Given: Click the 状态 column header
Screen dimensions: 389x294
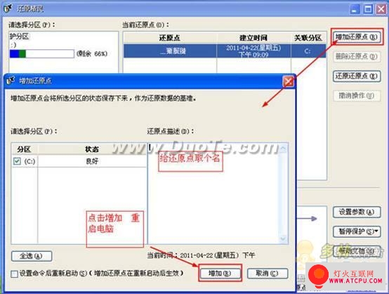Looking at the screenshot, I should [92, 149].
